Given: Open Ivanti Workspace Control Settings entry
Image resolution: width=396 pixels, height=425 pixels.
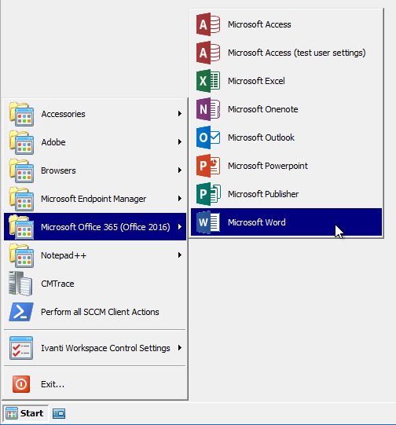Looking at the screenshot, I should pyautogui.click(x=95, y=348).
